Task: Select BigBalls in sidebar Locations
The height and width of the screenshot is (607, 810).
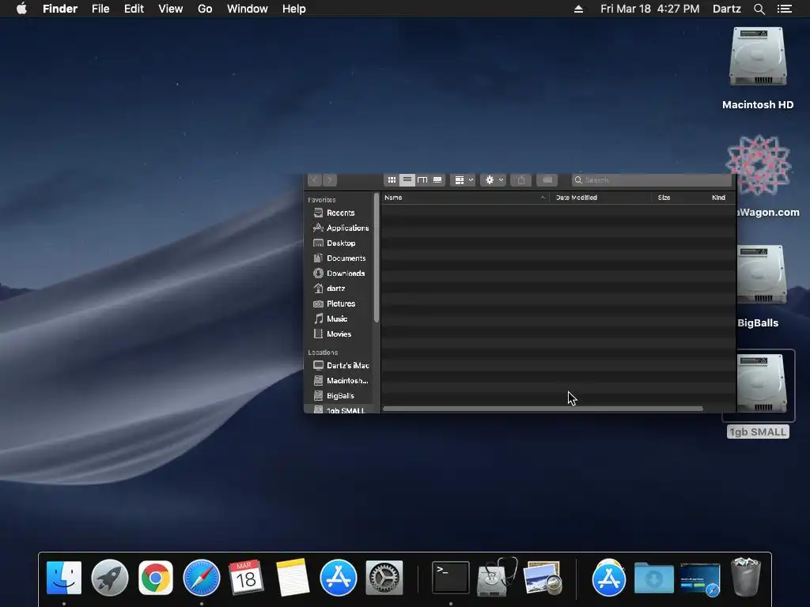Action: (339, 396)
